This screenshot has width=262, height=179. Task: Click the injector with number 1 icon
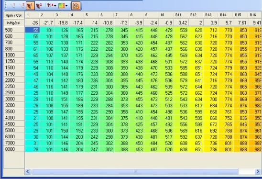pyautogui.click(x=50, y=6)
